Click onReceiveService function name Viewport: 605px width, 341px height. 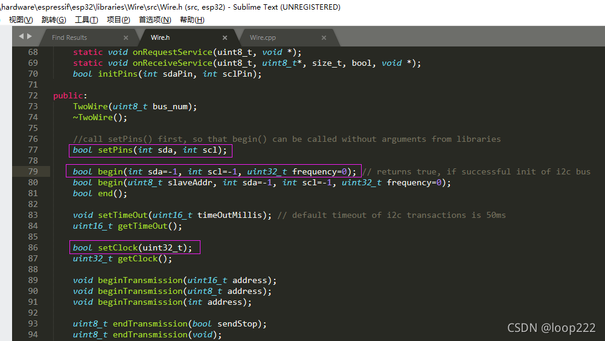tap(173, 63)
